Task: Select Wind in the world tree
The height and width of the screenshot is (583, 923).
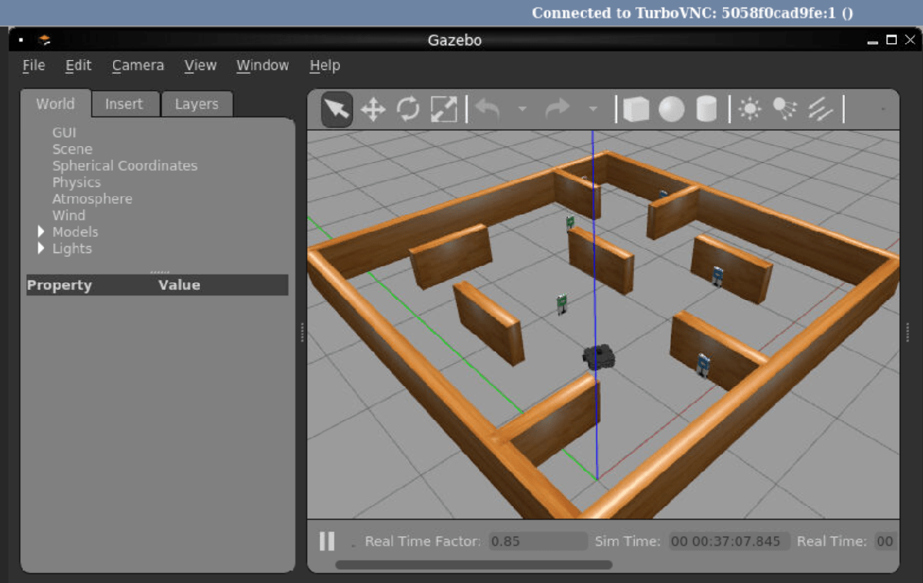Action: tap(68, 215)
